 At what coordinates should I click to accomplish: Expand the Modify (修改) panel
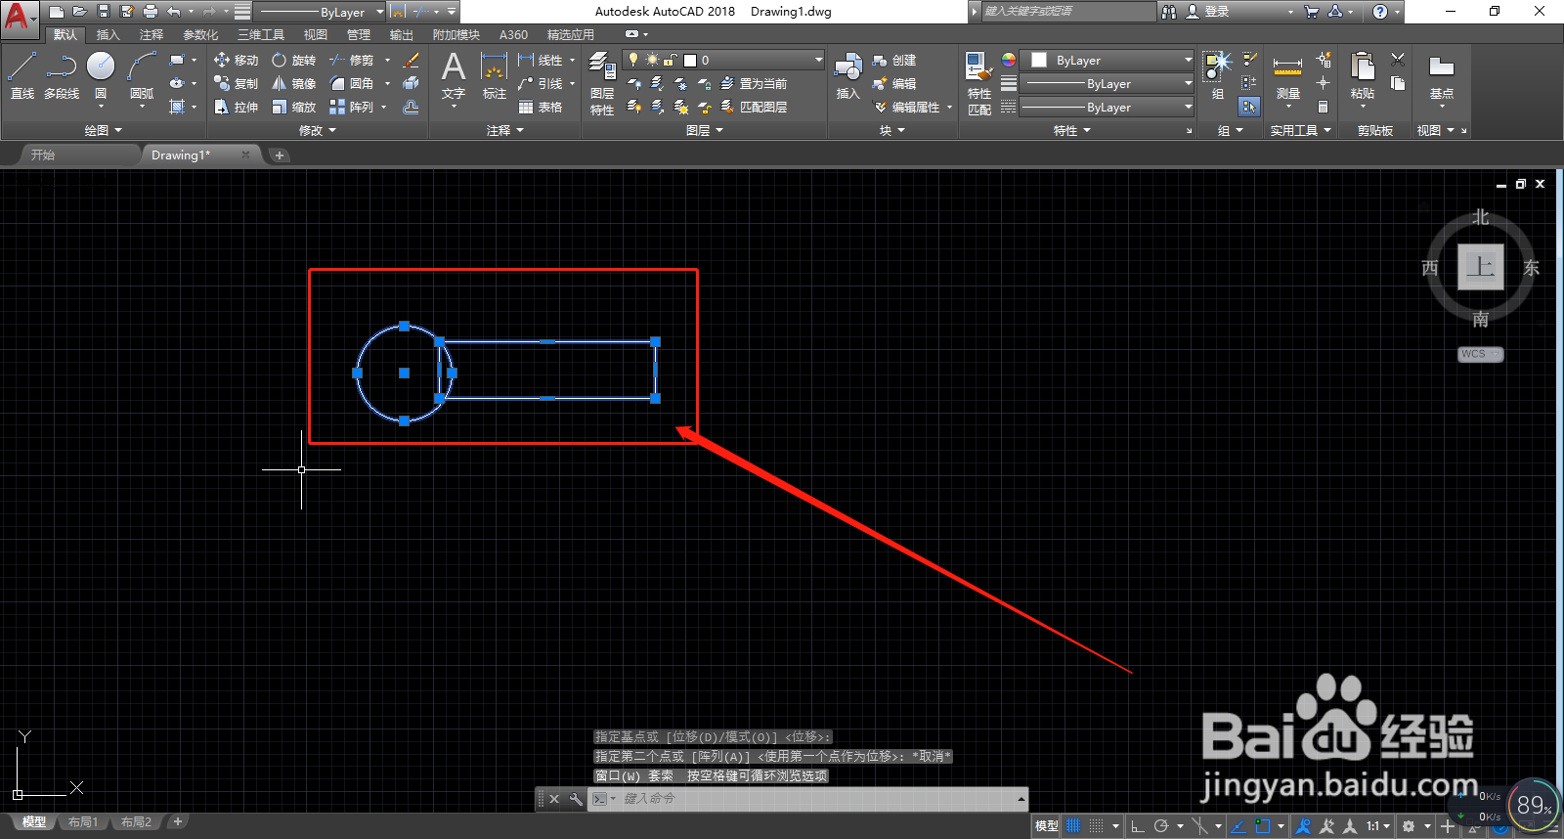pyautogui.click(x=317, y=130)
